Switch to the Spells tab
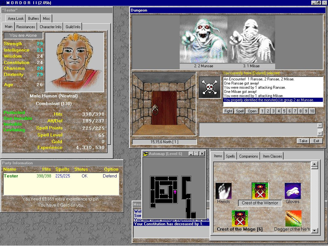The height and width of the screenshot is (246, 328). 230,156
